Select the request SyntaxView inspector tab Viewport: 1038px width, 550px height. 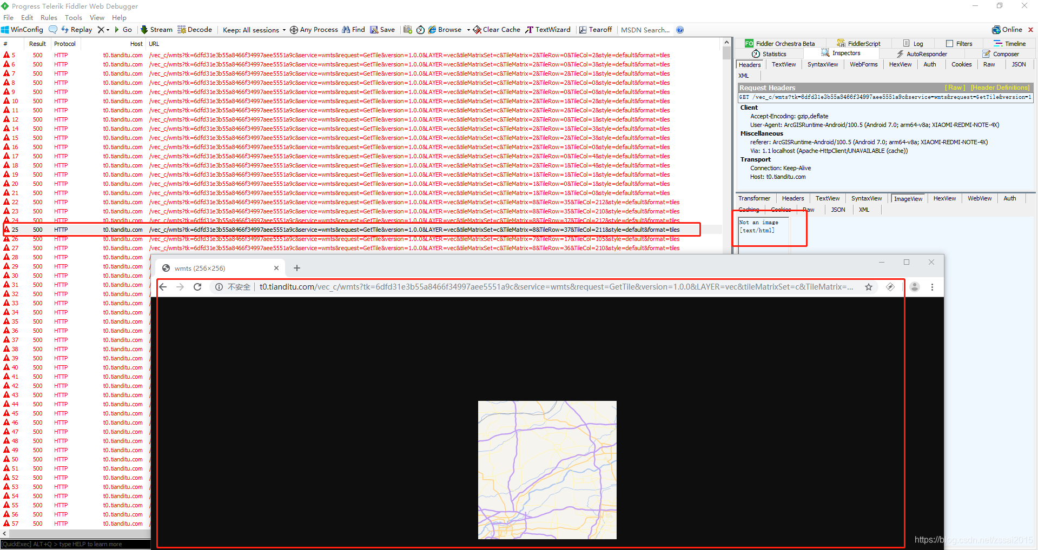coord(823,64)
